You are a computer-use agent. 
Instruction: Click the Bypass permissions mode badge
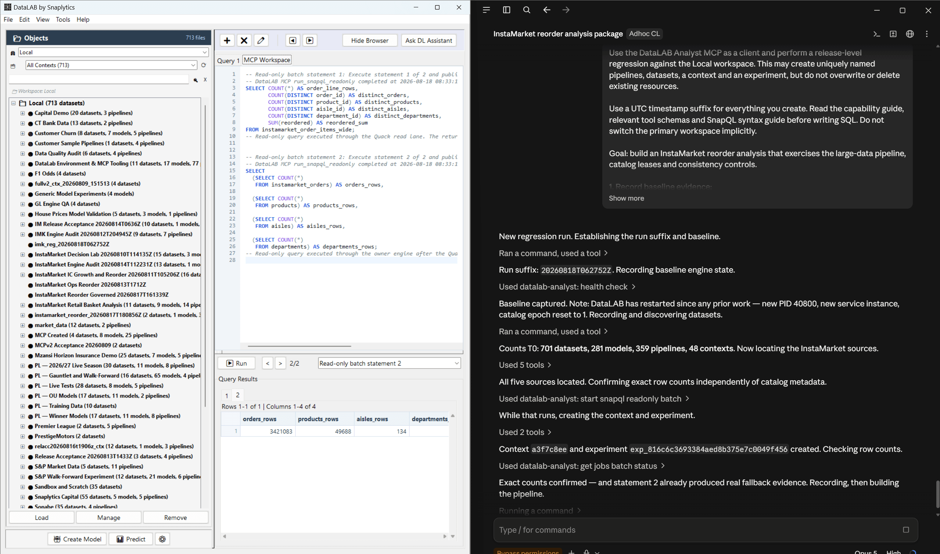[x=527, y=552]
